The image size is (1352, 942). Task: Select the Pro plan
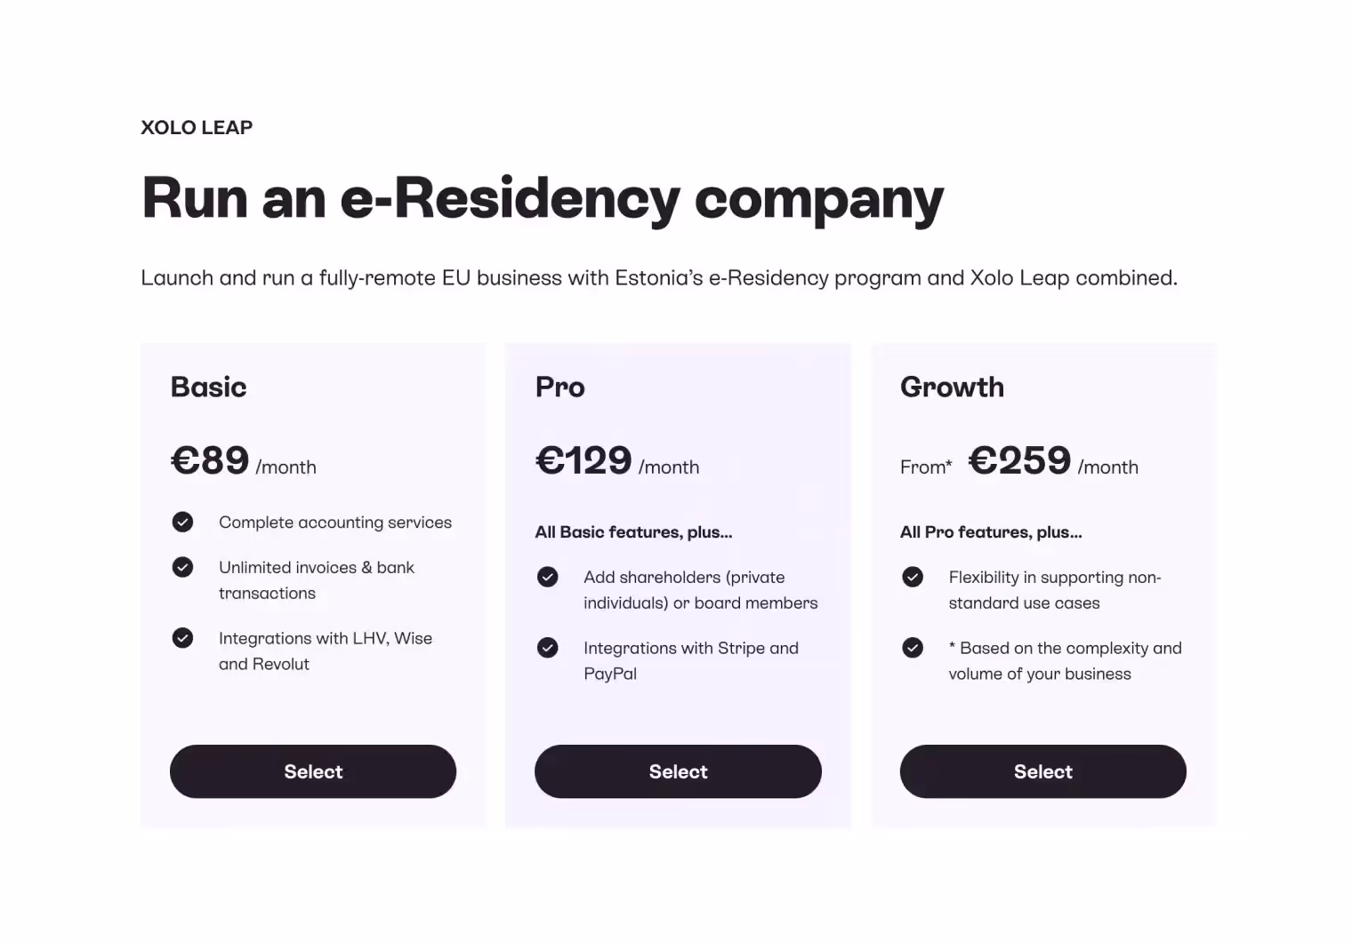[678, 771]
